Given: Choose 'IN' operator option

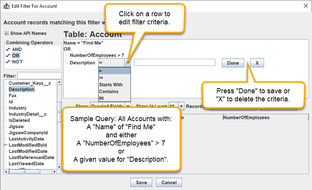Looking at the screenshot, I should coord(115,98).
